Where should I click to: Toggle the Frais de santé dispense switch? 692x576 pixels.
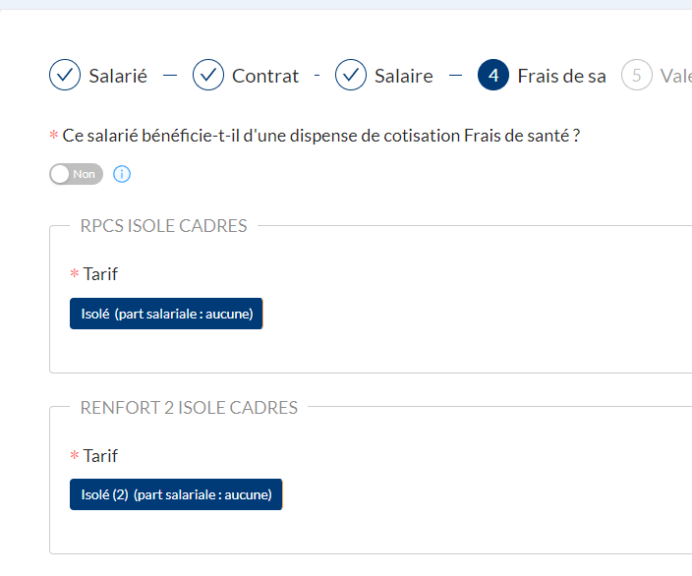pos(76,174)
